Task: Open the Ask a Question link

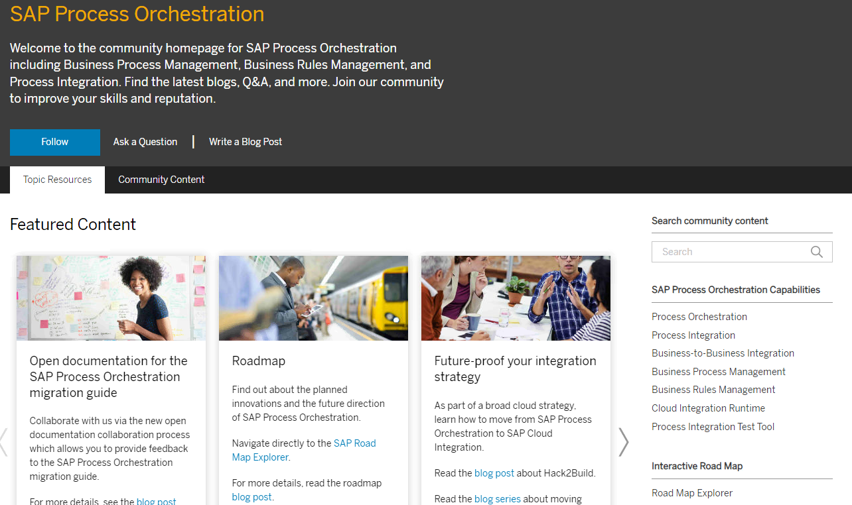Action: pyautogui.click(x=145, y=142)
